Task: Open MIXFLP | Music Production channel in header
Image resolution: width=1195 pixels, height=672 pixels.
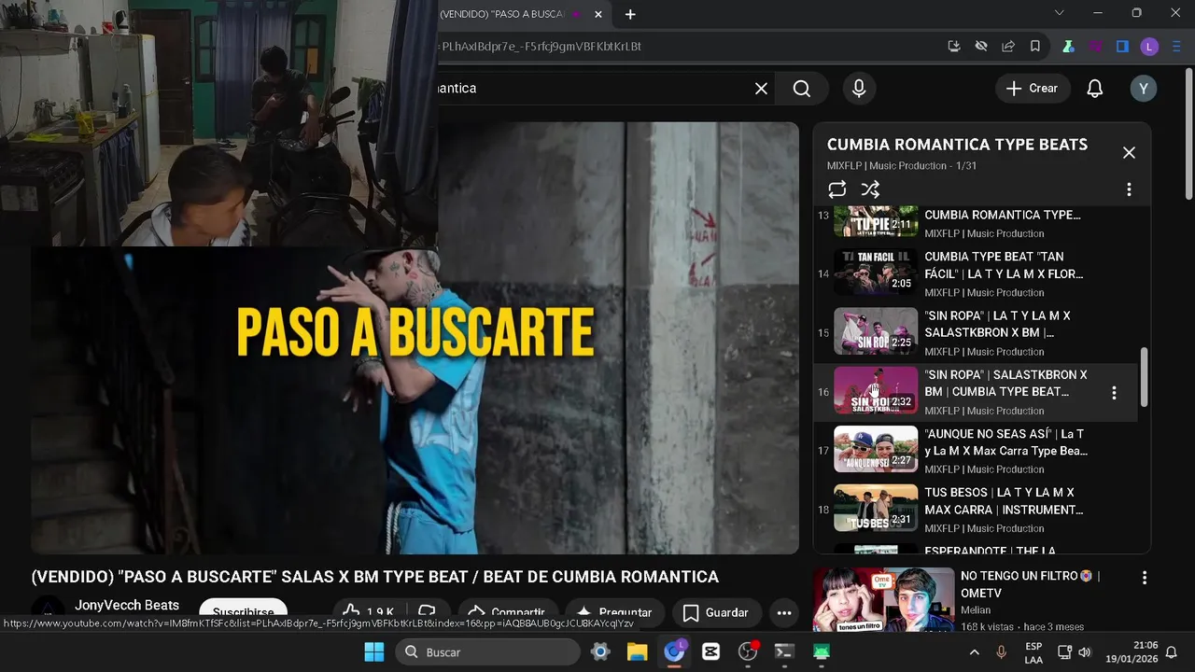Action: pyautogui.click(x=887, y=166)
